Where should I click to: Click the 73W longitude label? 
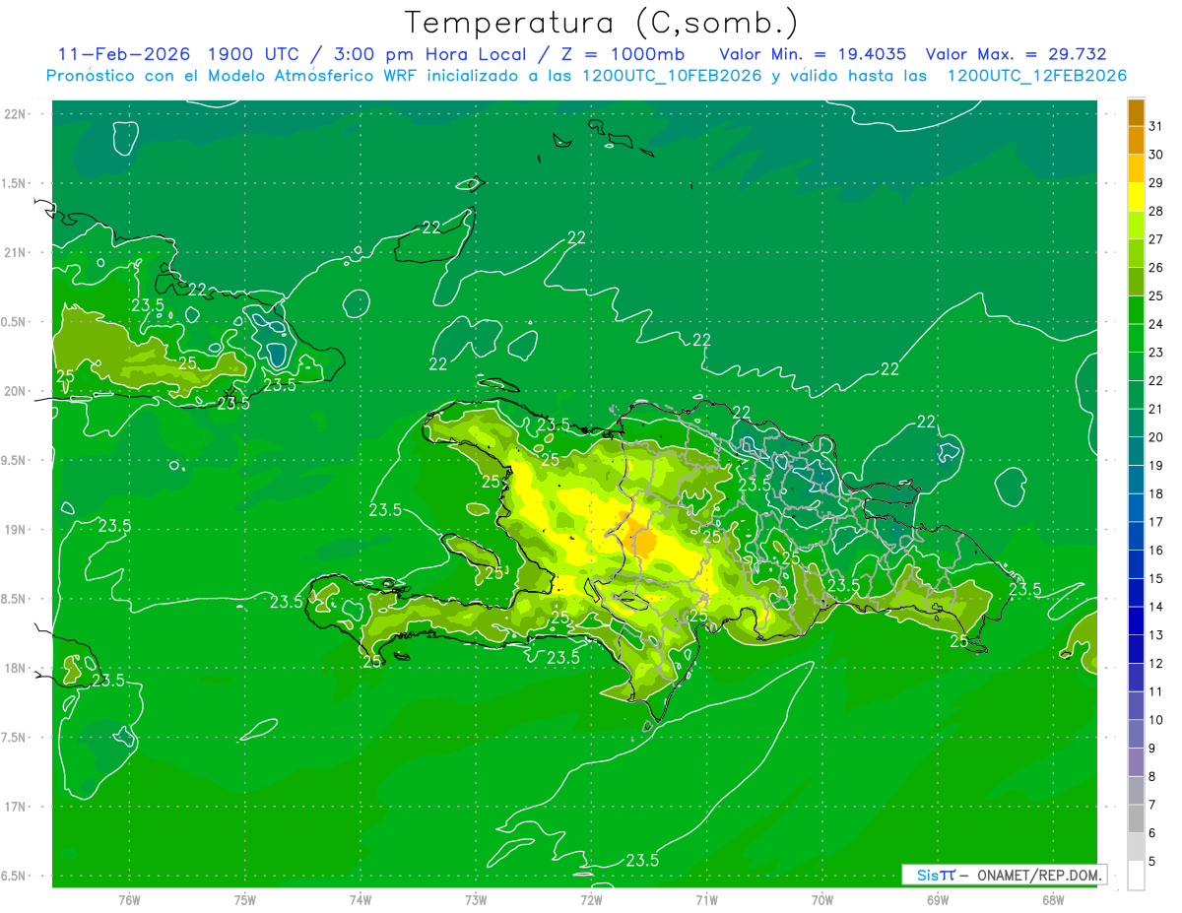coord(475,900)
